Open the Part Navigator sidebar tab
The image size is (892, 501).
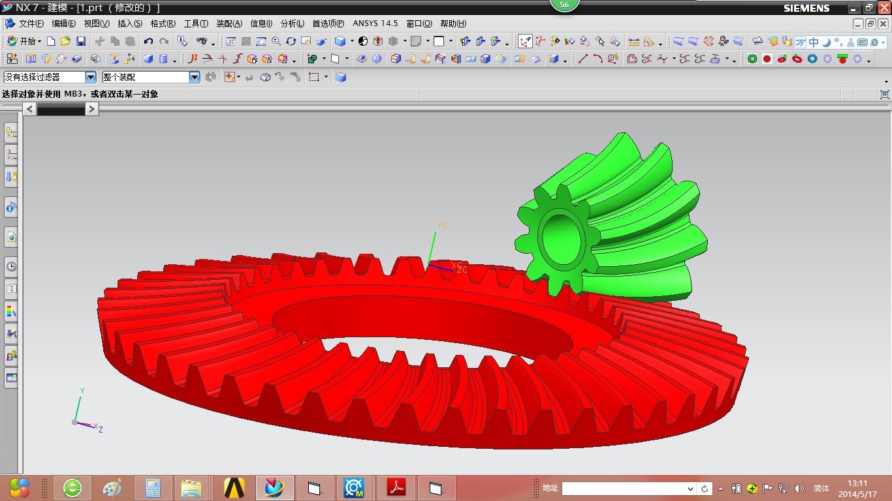11,155
